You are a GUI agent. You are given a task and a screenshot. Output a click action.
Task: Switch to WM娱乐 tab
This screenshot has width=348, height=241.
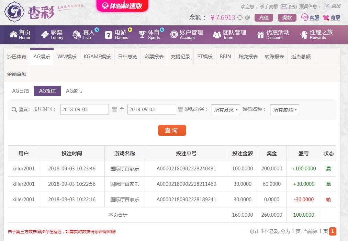click(x=67, y=57)
